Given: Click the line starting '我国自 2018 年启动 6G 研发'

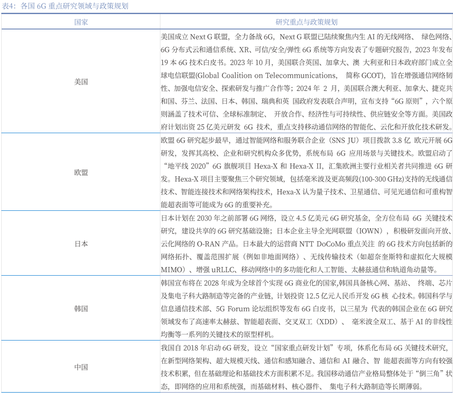Looking at the screenshot, I should [x=305, y=348].
